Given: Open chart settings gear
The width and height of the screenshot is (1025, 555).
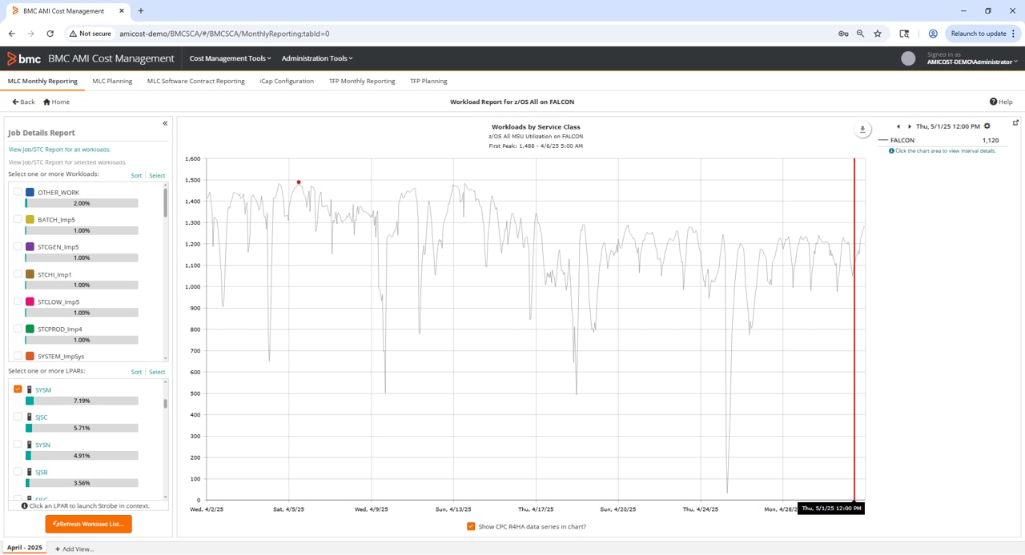Looking at the screenshot, I should click(x=987, y=126).
